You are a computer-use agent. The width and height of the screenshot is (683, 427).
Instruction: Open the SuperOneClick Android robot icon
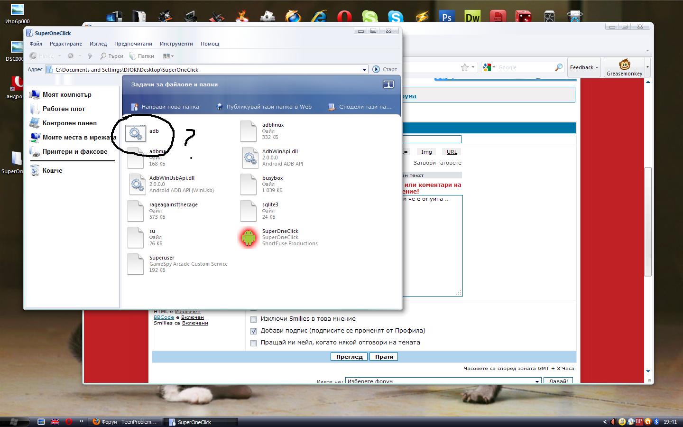tap(248, 237)
